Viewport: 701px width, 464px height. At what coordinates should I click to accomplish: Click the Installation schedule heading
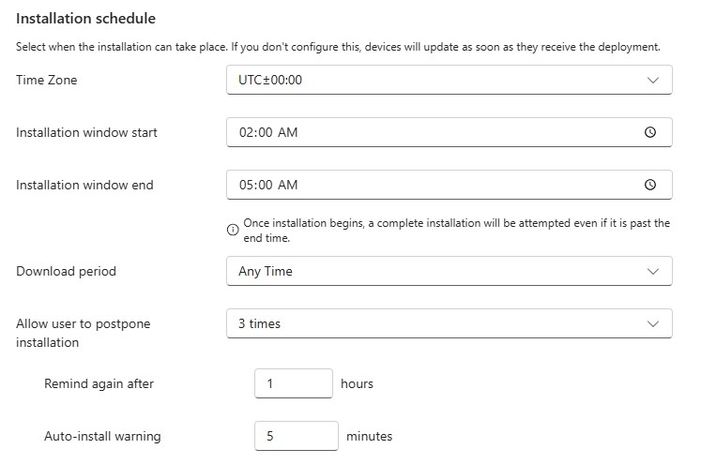85,19
